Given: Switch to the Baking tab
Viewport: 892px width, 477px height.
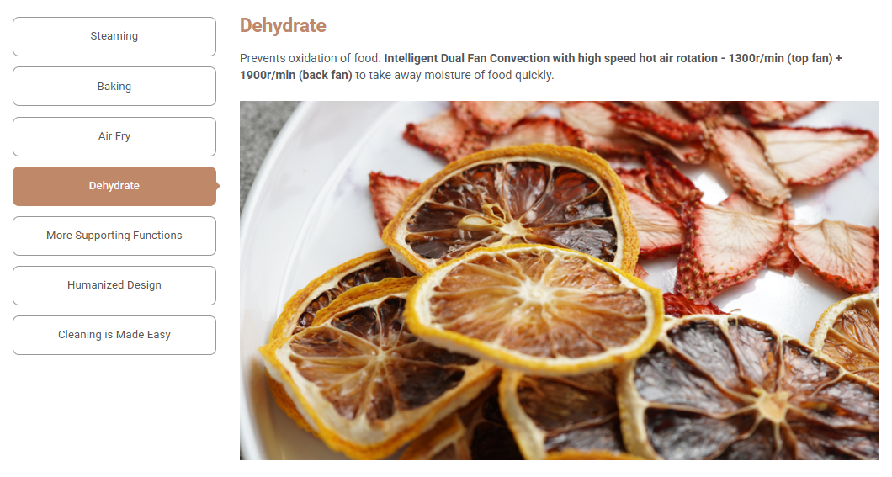Looking at the screenshot, I should [x=114, y=87].
